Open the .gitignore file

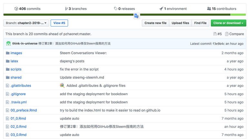pyautogui.click(x=18, y=94)
